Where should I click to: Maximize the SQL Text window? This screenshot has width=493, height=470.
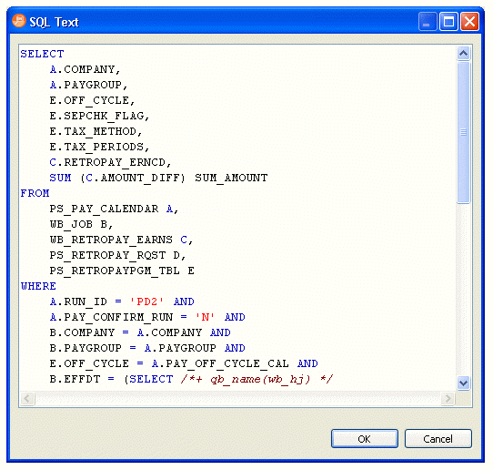pos(448,22)
